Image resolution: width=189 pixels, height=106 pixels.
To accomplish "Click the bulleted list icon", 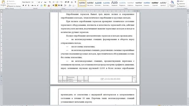I will click(53, 2).
